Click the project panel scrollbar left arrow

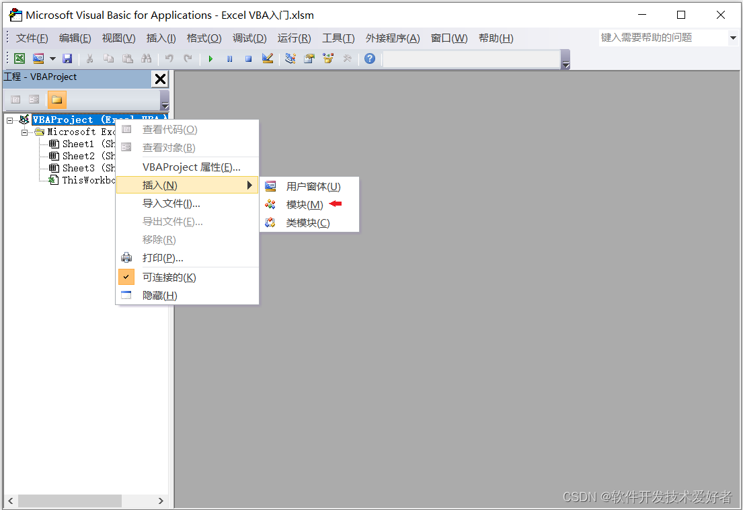click(x=11, y=501)
